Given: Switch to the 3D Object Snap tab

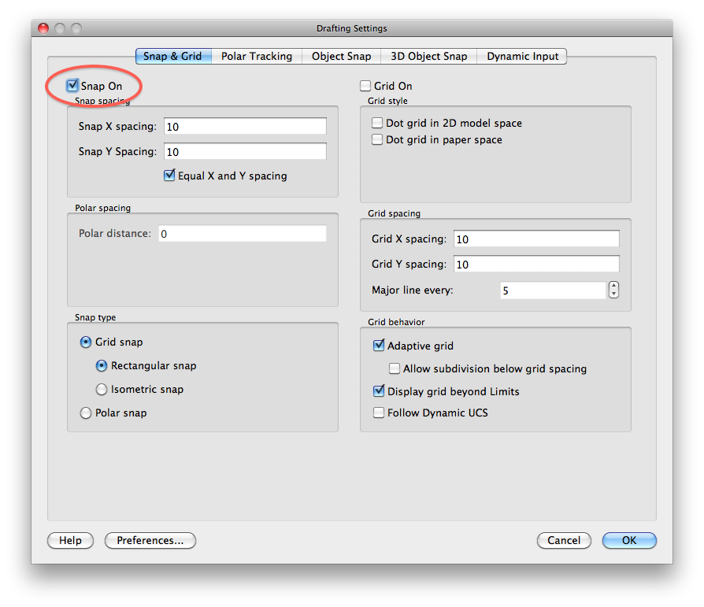Looking at the screenshot, I should pos(428,56).
